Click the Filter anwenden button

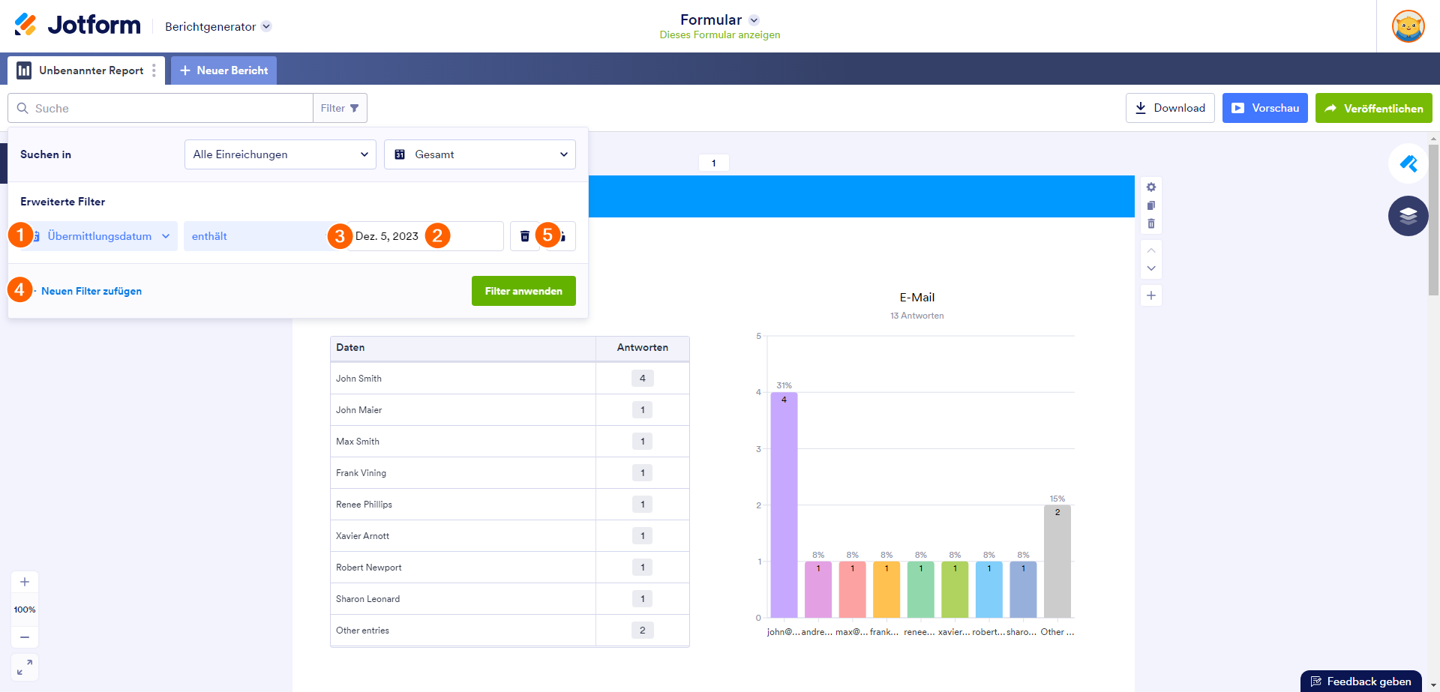(523, 291)
